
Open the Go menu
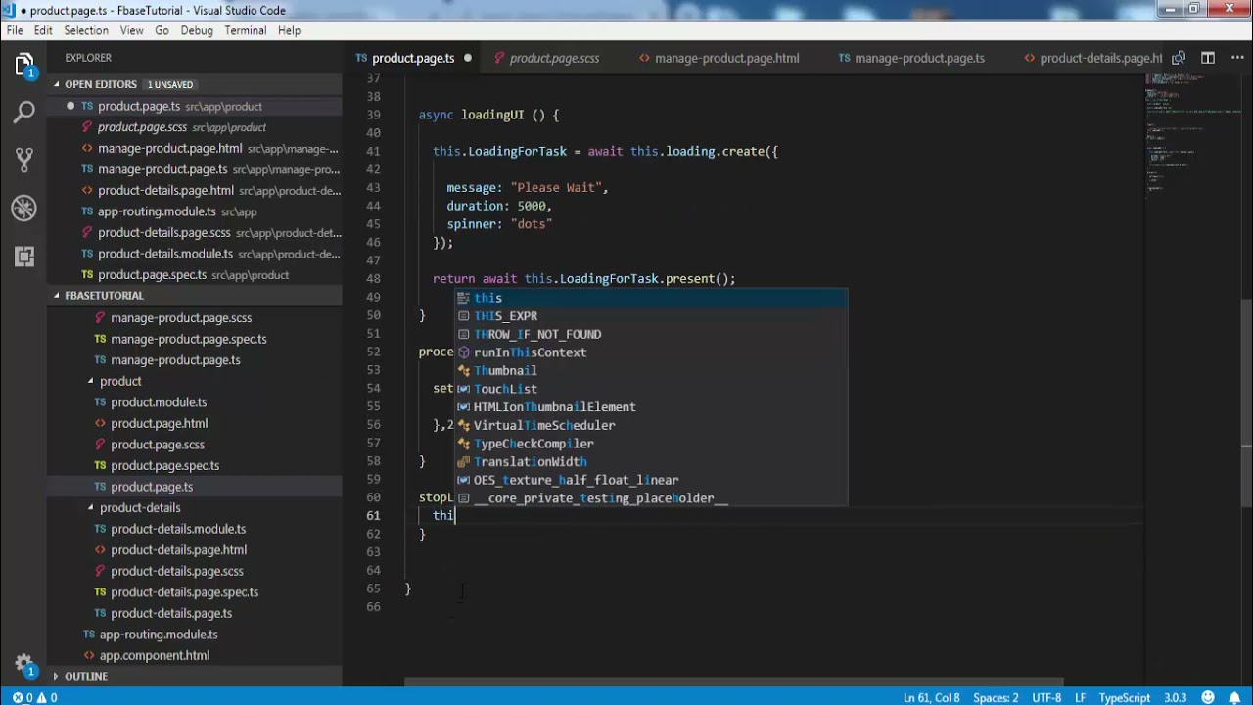[162, 30]
